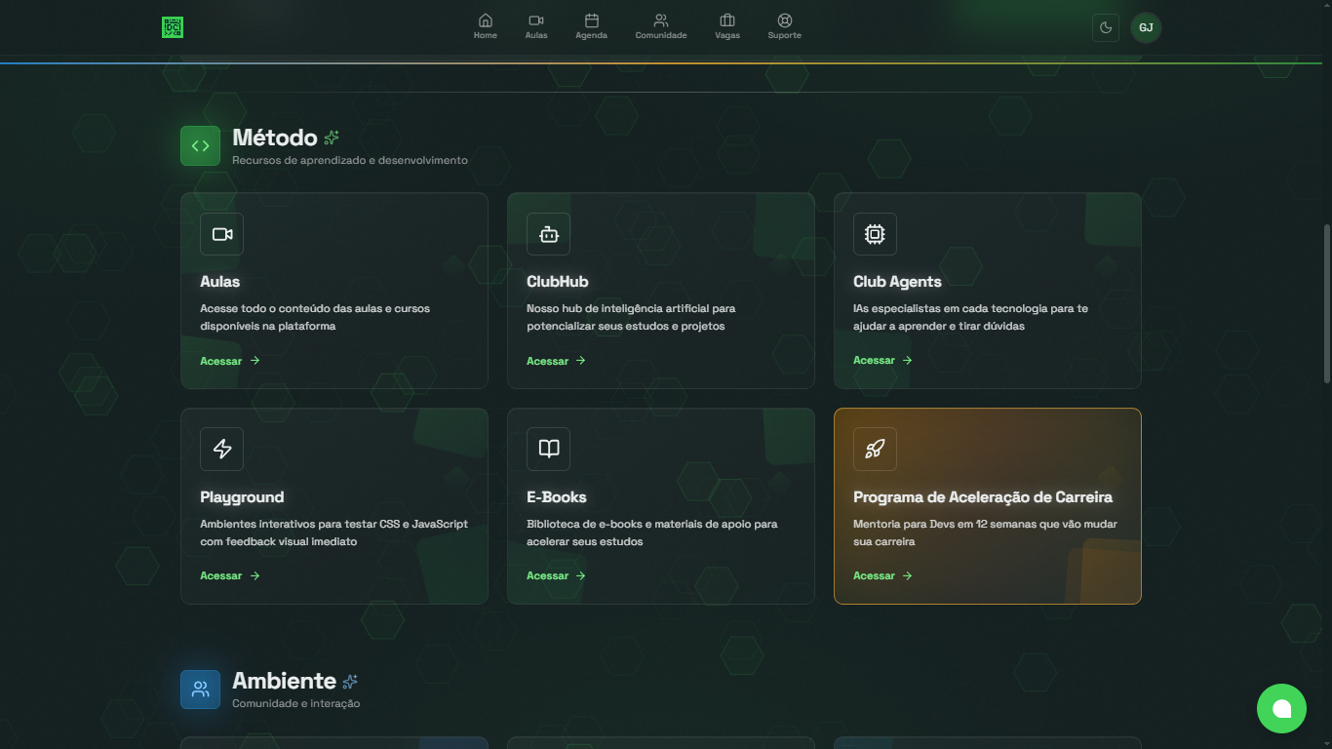Image resolution: width=1332 pixels, height=749 pixels.
Task: Click the open book icon in E-Books card
Action: click(x=549, y=450)
